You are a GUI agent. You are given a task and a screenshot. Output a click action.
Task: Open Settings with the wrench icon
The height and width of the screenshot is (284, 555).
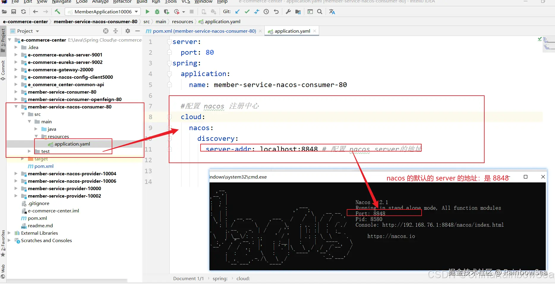[288, 12]
